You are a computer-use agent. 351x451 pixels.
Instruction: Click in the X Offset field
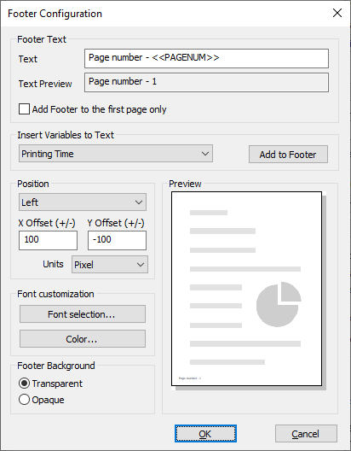(49, 240)
